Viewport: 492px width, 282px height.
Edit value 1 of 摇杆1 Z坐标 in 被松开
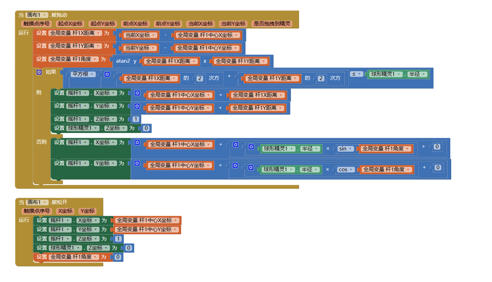coord(118,239)
